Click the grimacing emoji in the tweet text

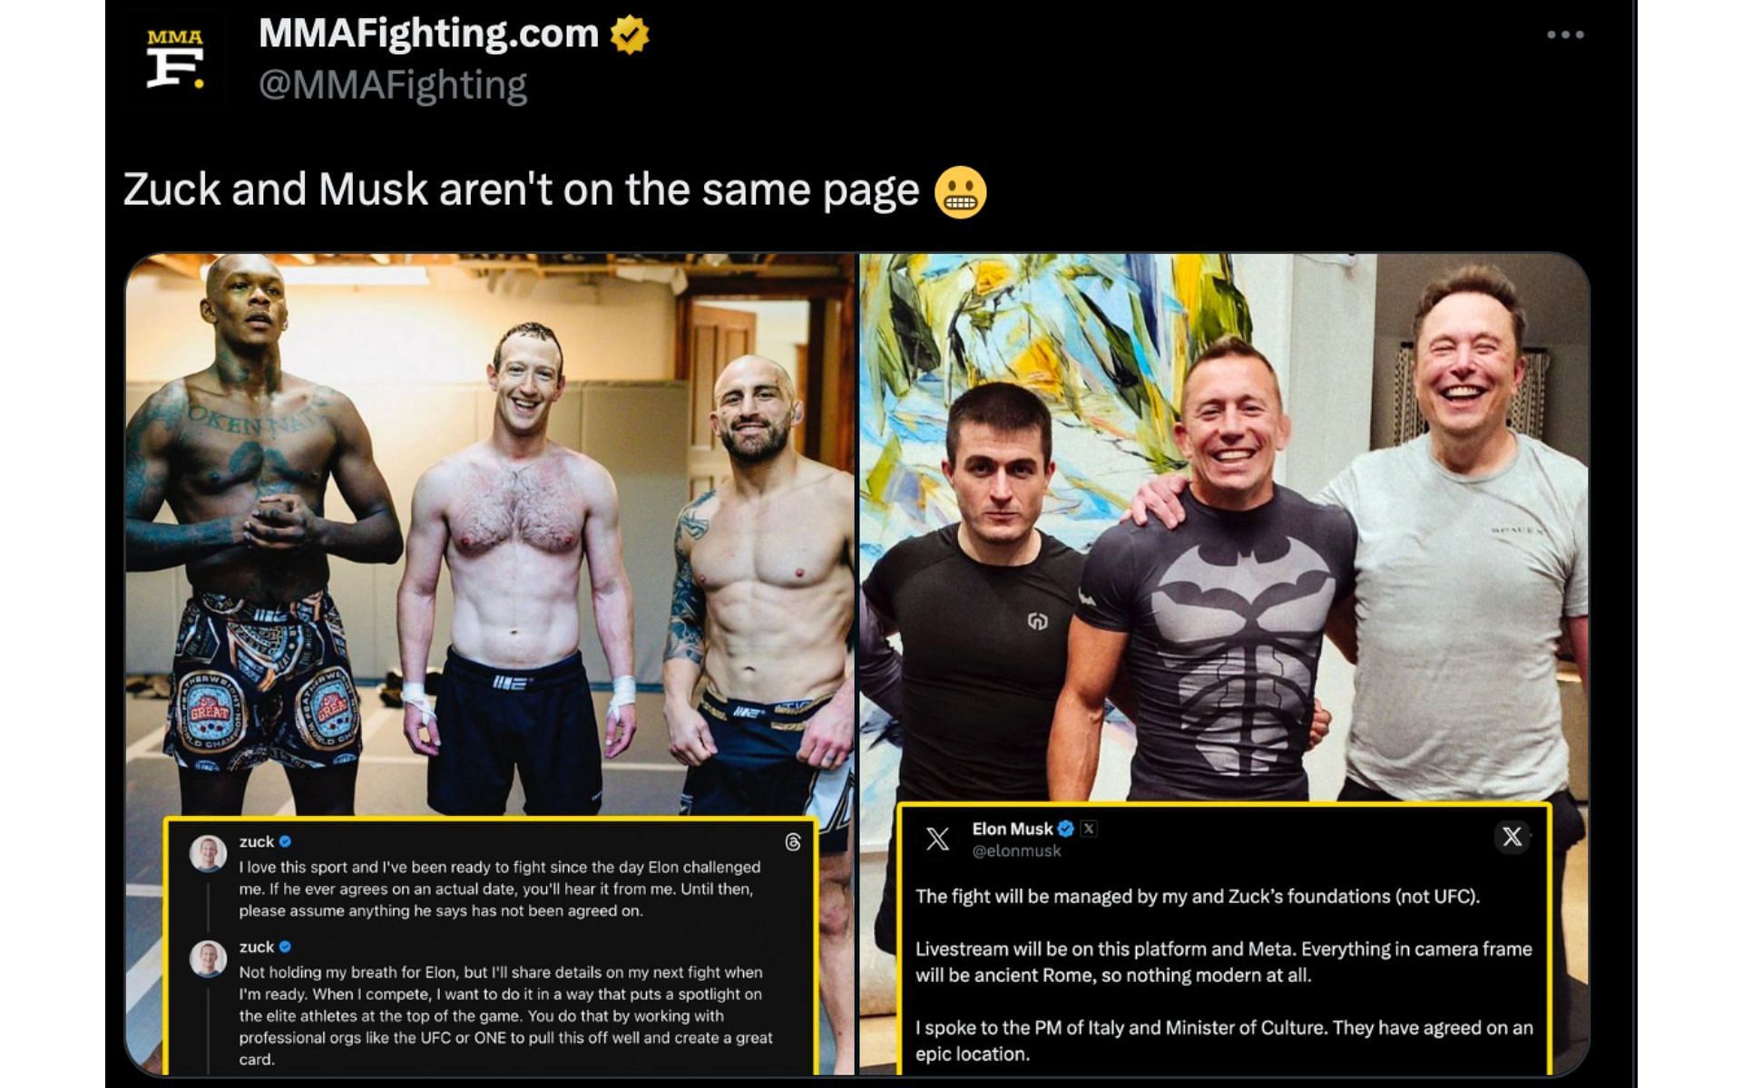tap(960, 191)
